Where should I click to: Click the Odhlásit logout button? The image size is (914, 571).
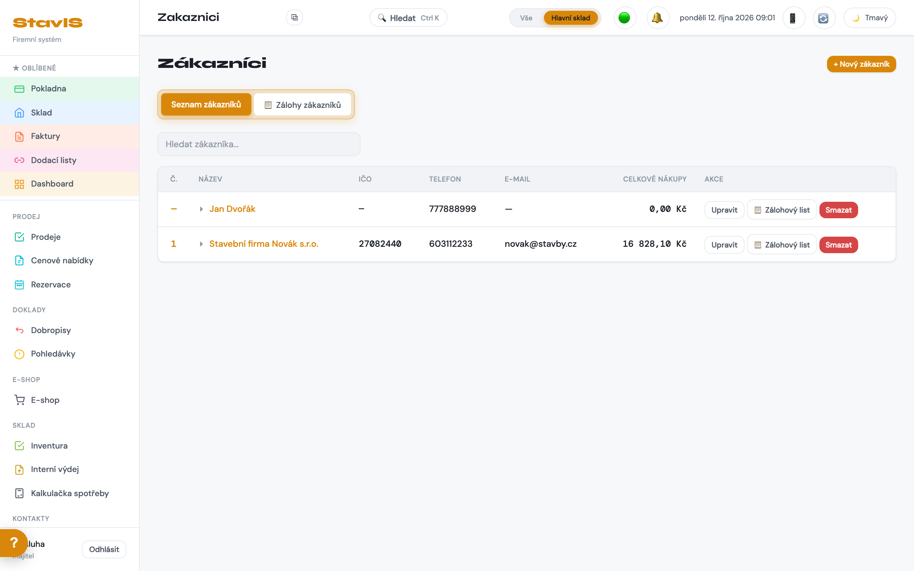tap(104, 549)
